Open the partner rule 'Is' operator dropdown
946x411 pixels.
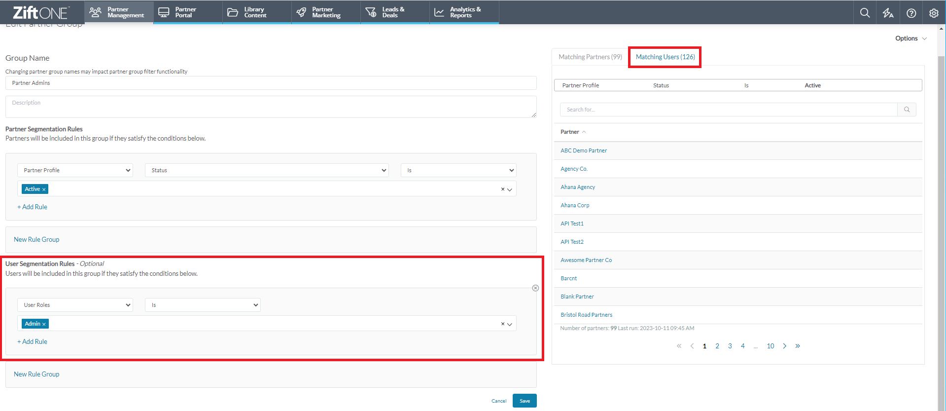tap(458, 170)
